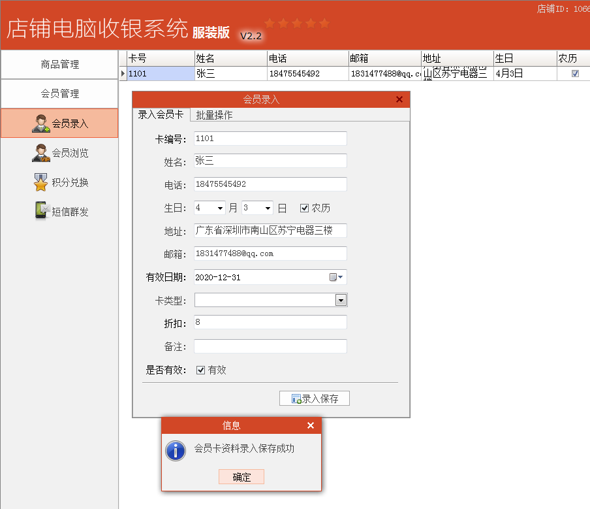Click the 地址 input field
Viewport: 590px width, 509px height.
(x=270, y=231)
